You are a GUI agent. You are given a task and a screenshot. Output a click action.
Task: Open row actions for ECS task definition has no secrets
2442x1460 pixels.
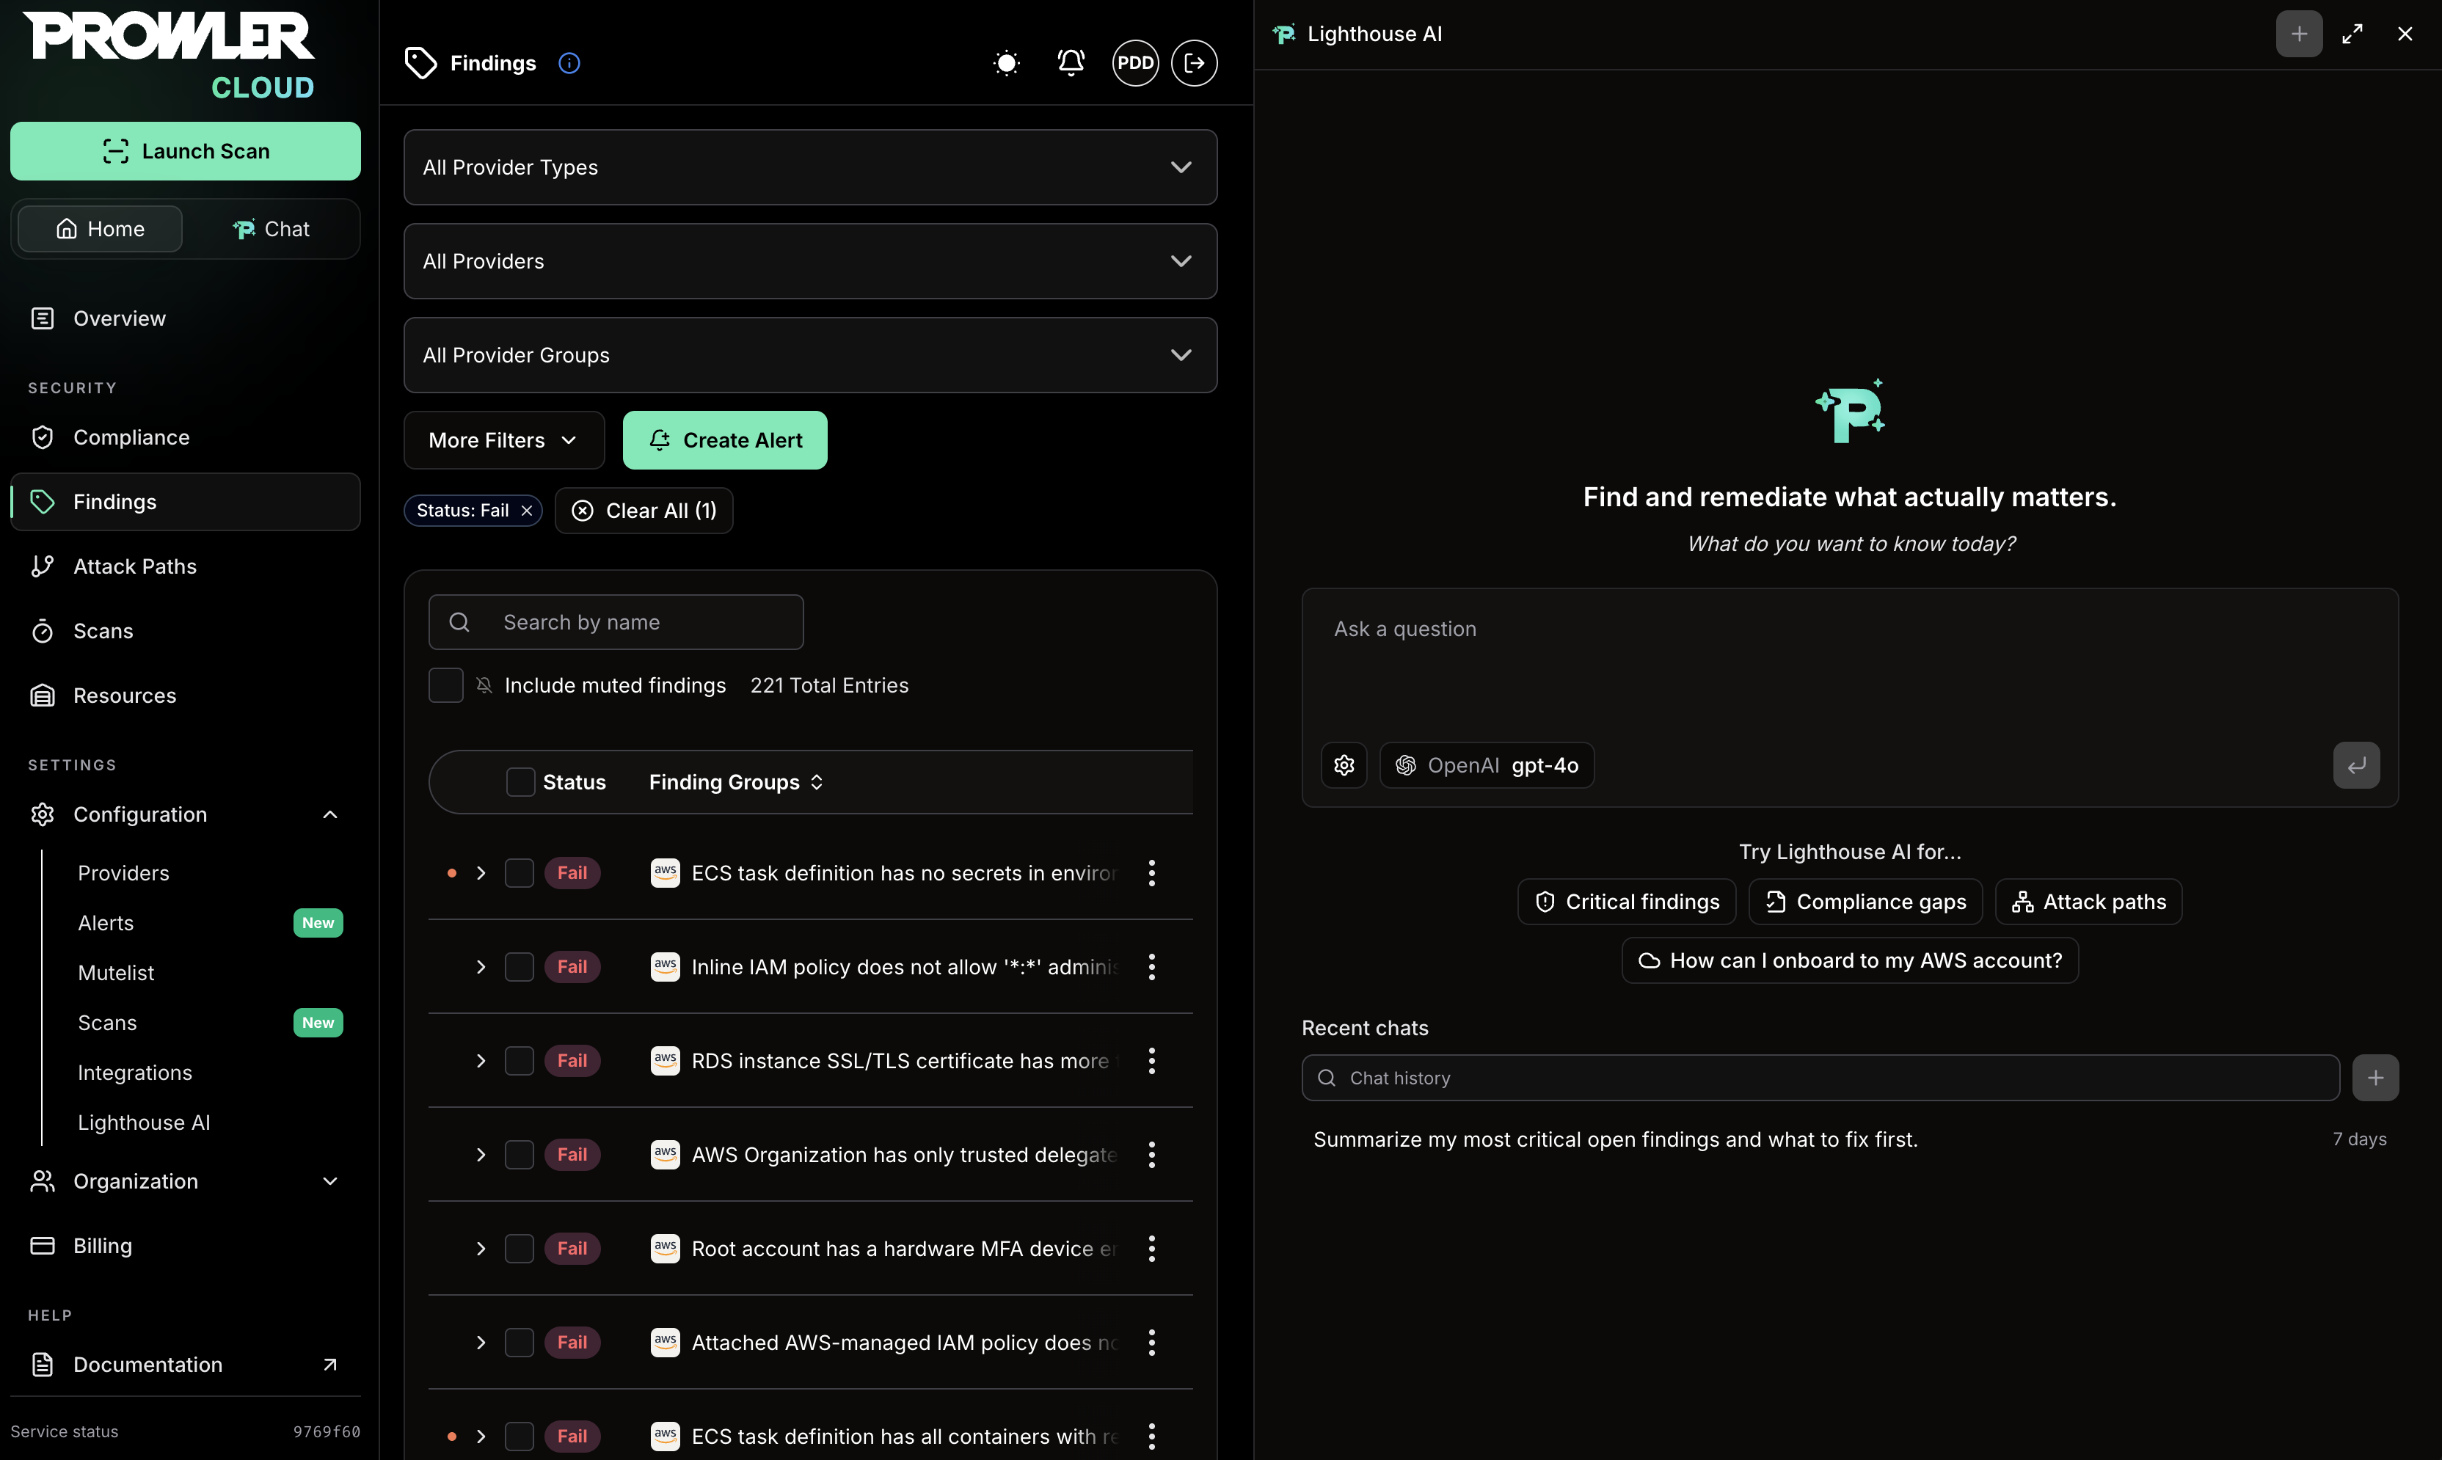(x=1151, y=872)
